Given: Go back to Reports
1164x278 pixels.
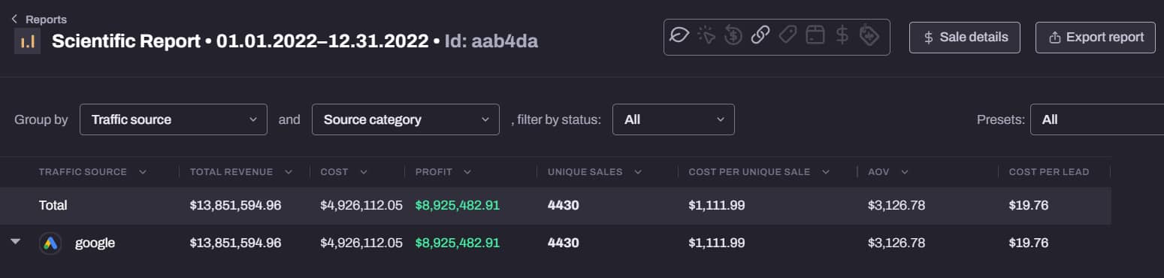Looking at the screenshot, I should 39,19.
